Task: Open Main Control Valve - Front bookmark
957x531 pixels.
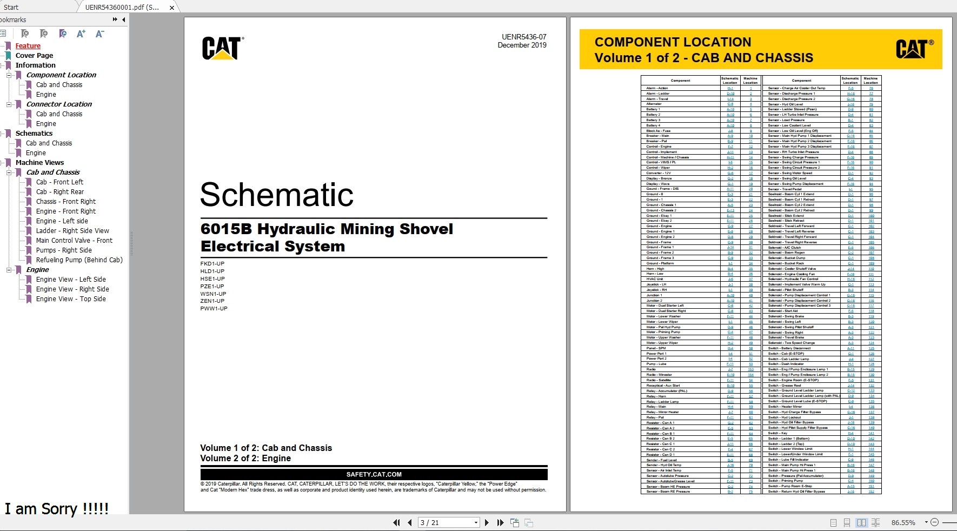Action: (74, 241)
